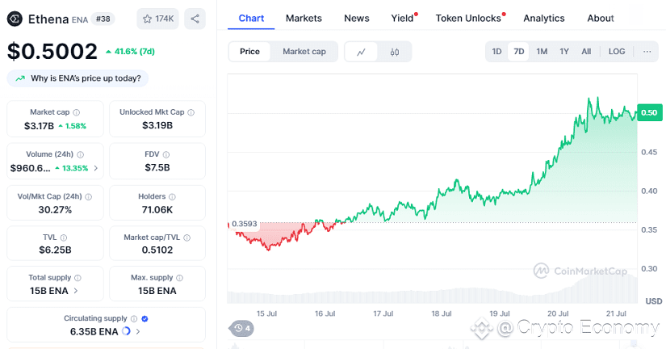Viewport: 666px width, 349px height.
Task: Set chart range to All
Action: [x=586, y=52]
